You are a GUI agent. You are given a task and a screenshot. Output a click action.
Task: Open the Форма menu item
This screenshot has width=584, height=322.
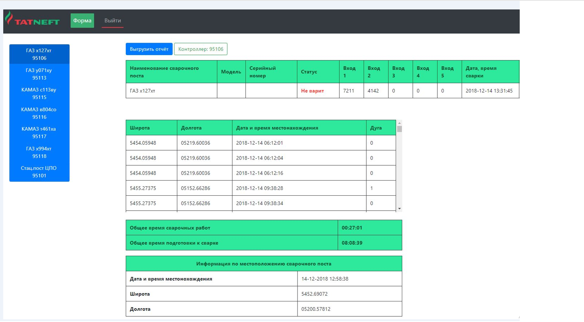pyautogui.click(x=82, y=21)
